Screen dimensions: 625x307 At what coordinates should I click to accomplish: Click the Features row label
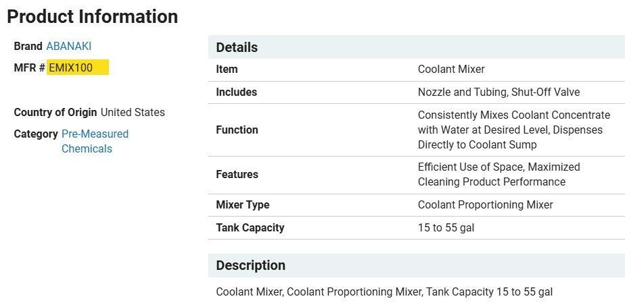point(237,174)
